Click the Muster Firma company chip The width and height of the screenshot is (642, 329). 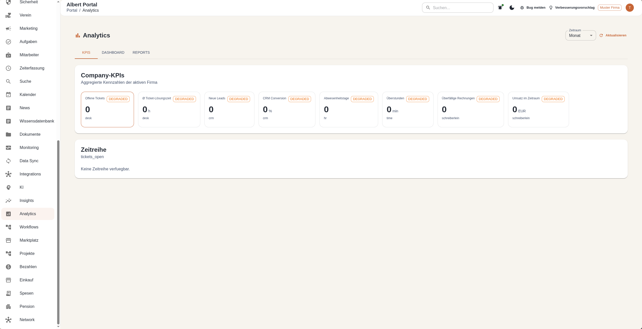pos(610,8)
